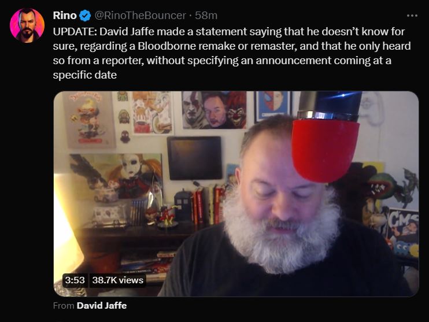Click the red microphone foam in video
The image size is (429, 322).
325,151
